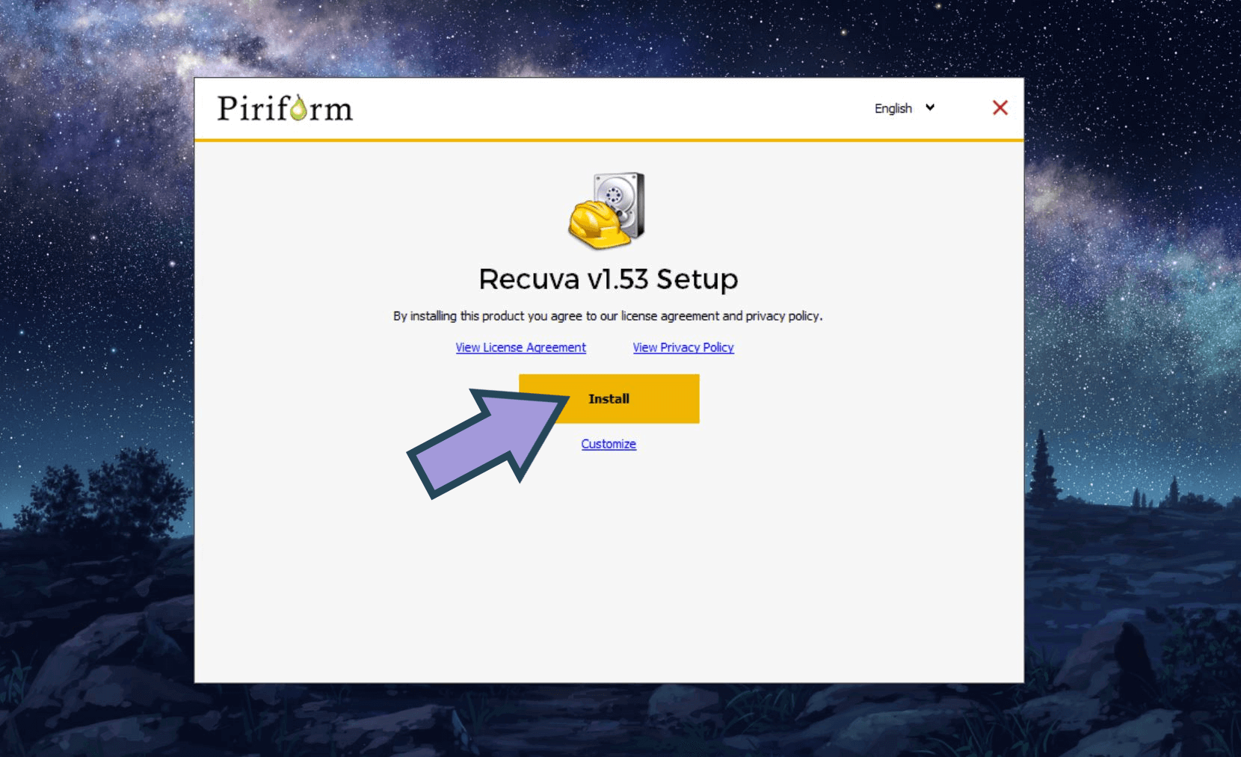Click the Recuva hard drive helmet icon

(x=607, y=211)
